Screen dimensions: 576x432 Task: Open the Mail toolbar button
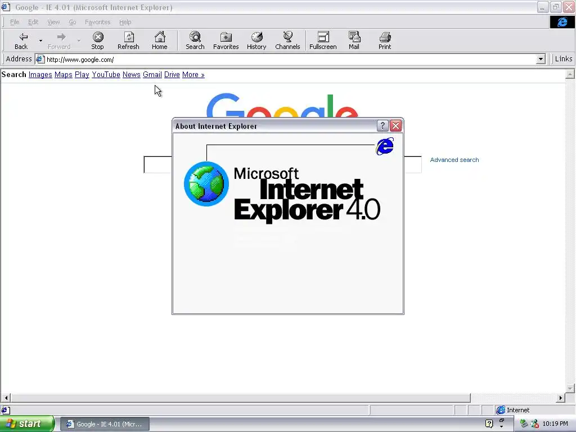(354, 40)
